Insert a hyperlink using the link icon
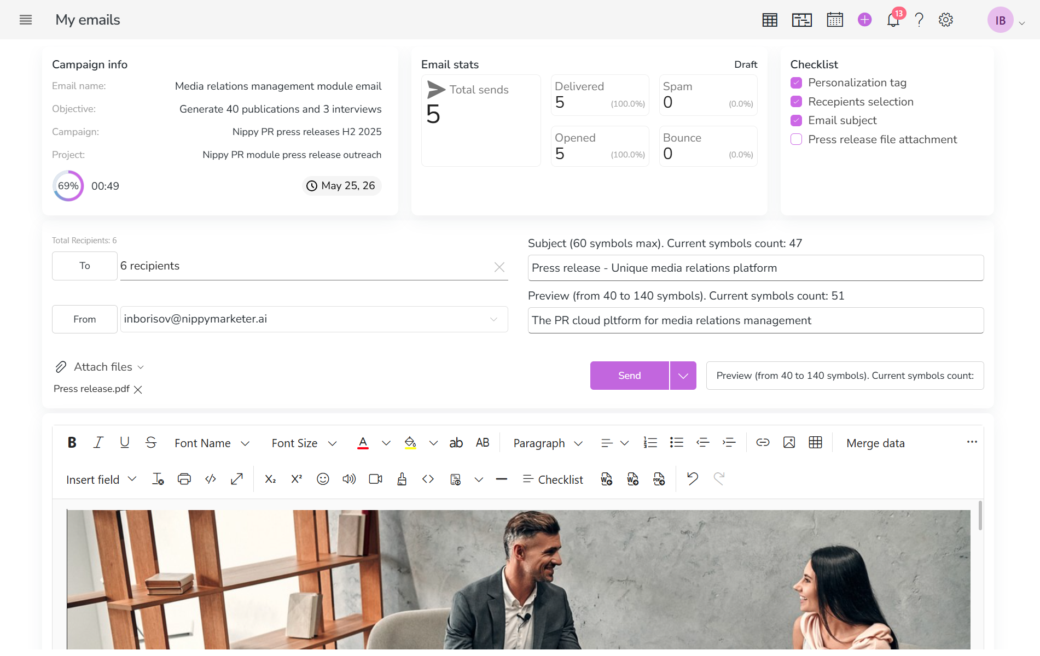Image resolution: width=1040 pixels, height=656 pixels. tap(763, 443)
